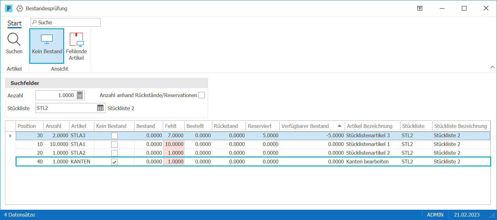
Task: Click the 4 Datensätze status text
Action: 19,215
